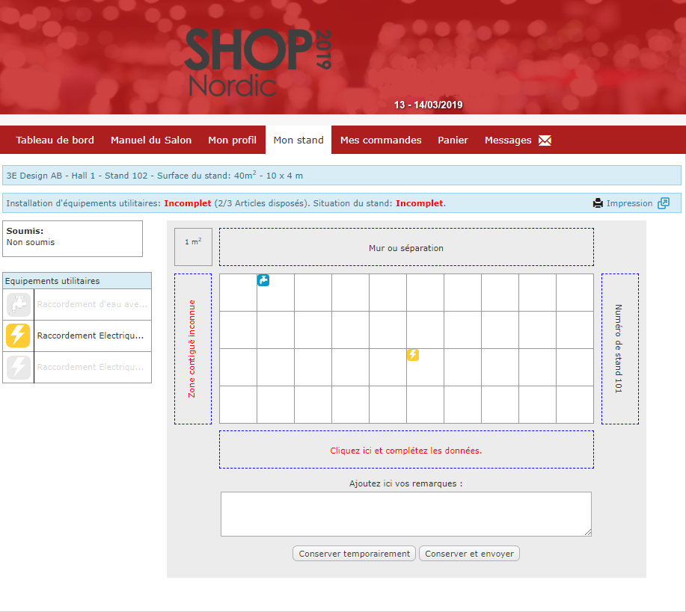Select the greyed lightning icon in equipment list

[x=19, y=367]
